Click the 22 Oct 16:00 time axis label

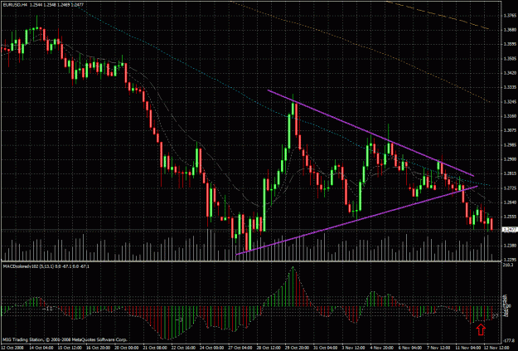[x=185, y=348]
